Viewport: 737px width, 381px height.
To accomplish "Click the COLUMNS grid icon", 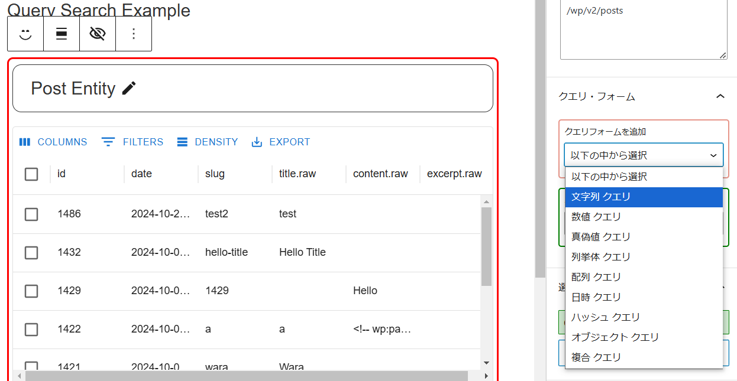I will click(25, 142).
